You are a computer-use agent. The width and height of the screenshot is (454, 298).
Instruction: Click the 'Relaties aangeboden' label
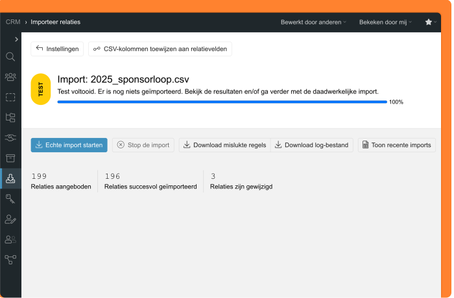(x=61, y=187)
